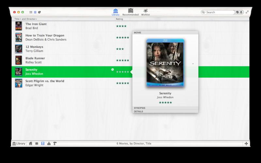Set Blade Runner star rating
This screenshot has height=163, width=261.
tap(123, 60)
